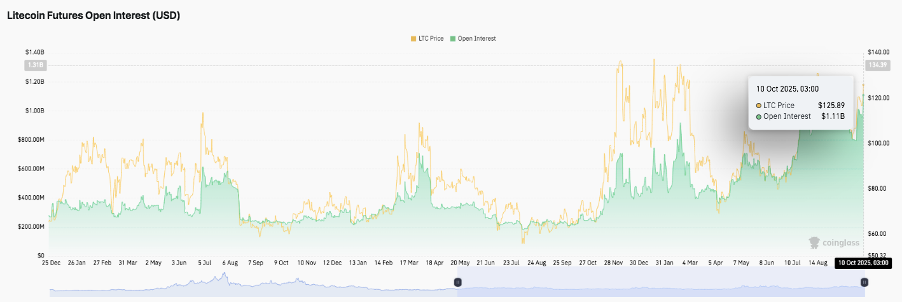Click the 1.31B crosshair label on left axis
The image size is (902, 302).
pyautogui.click(x=34, y=65)
